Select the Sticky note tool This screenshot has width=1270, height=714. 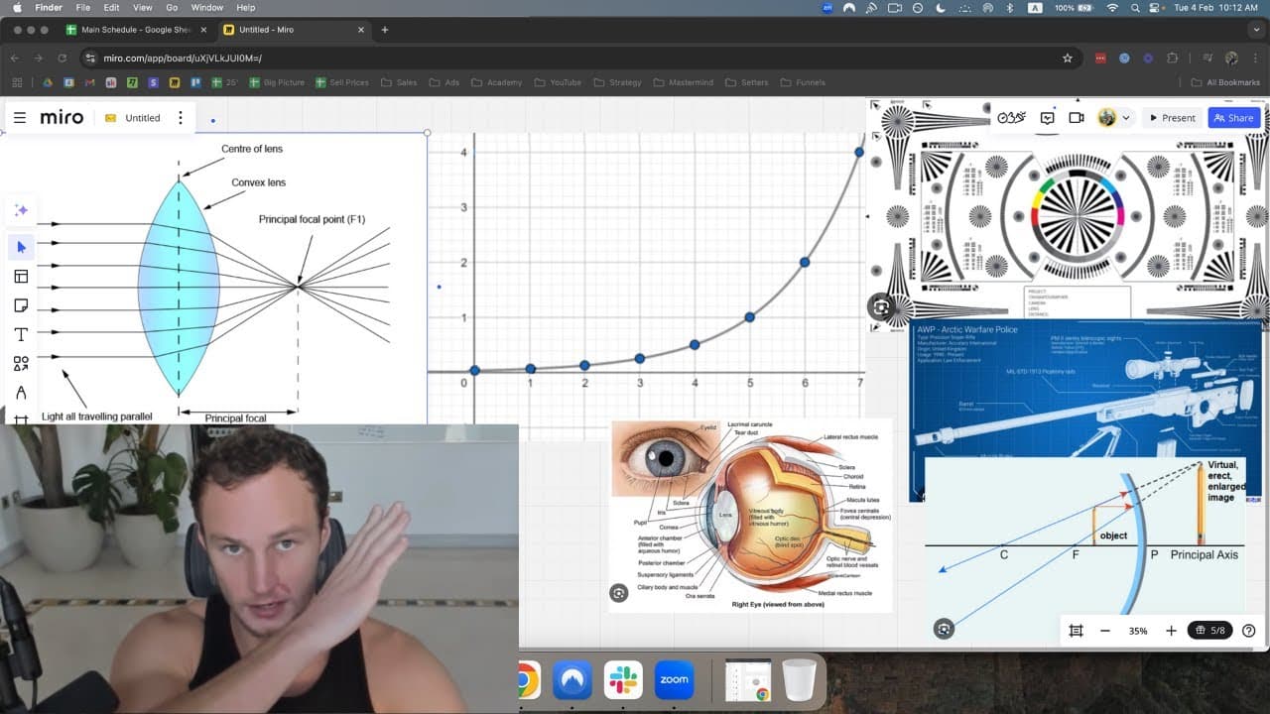coord(21,305)
